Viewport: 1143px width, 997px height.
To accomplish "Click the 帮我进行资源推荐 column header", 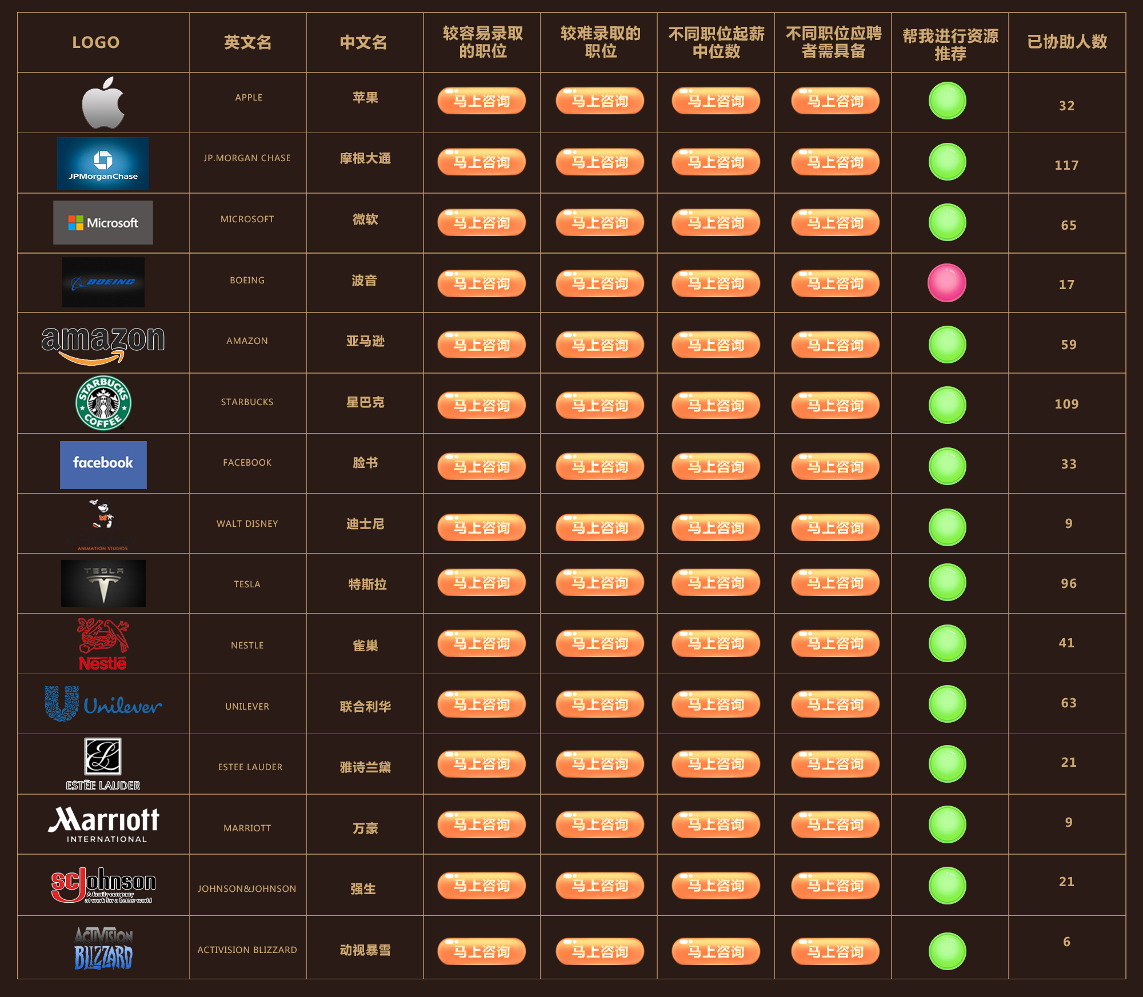I will (950, 45).
